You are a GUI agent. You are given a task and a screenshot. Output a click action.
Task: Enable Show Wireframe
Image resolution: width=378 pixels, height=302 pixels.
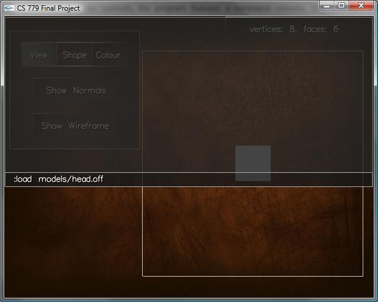(x=75, y=126)
